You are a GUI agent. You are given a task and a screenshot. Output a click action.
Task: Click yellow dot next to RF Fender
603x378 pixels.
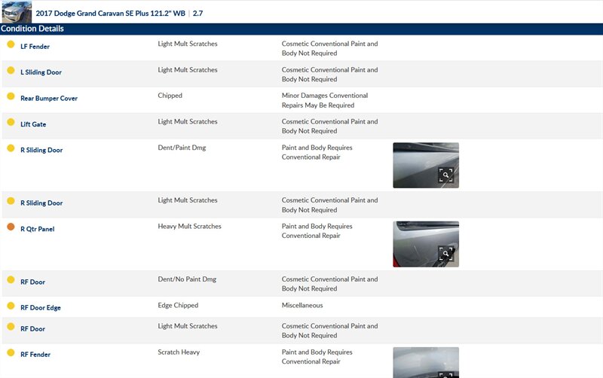11,352
